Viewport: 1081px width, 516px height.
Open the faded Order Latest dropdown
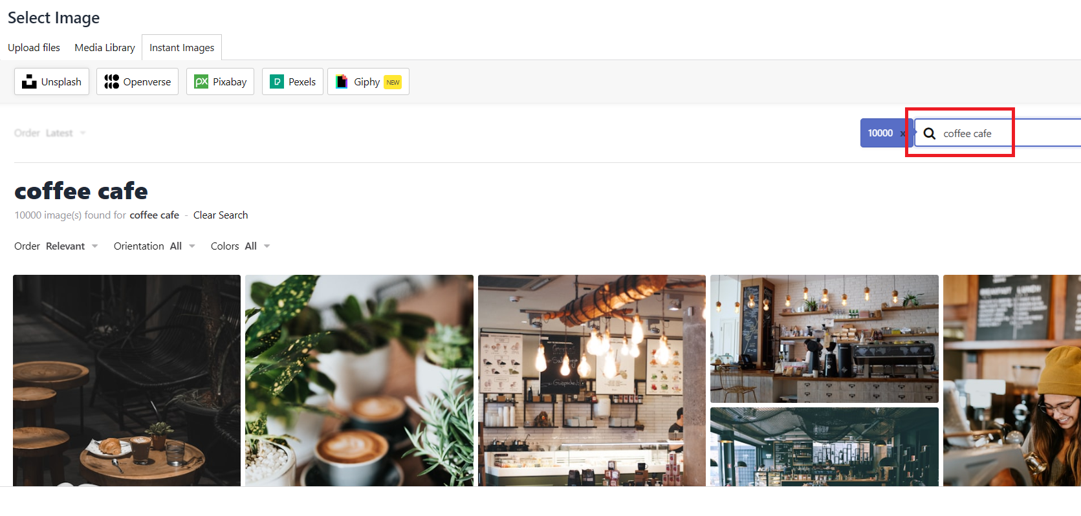tap(50, 133)
